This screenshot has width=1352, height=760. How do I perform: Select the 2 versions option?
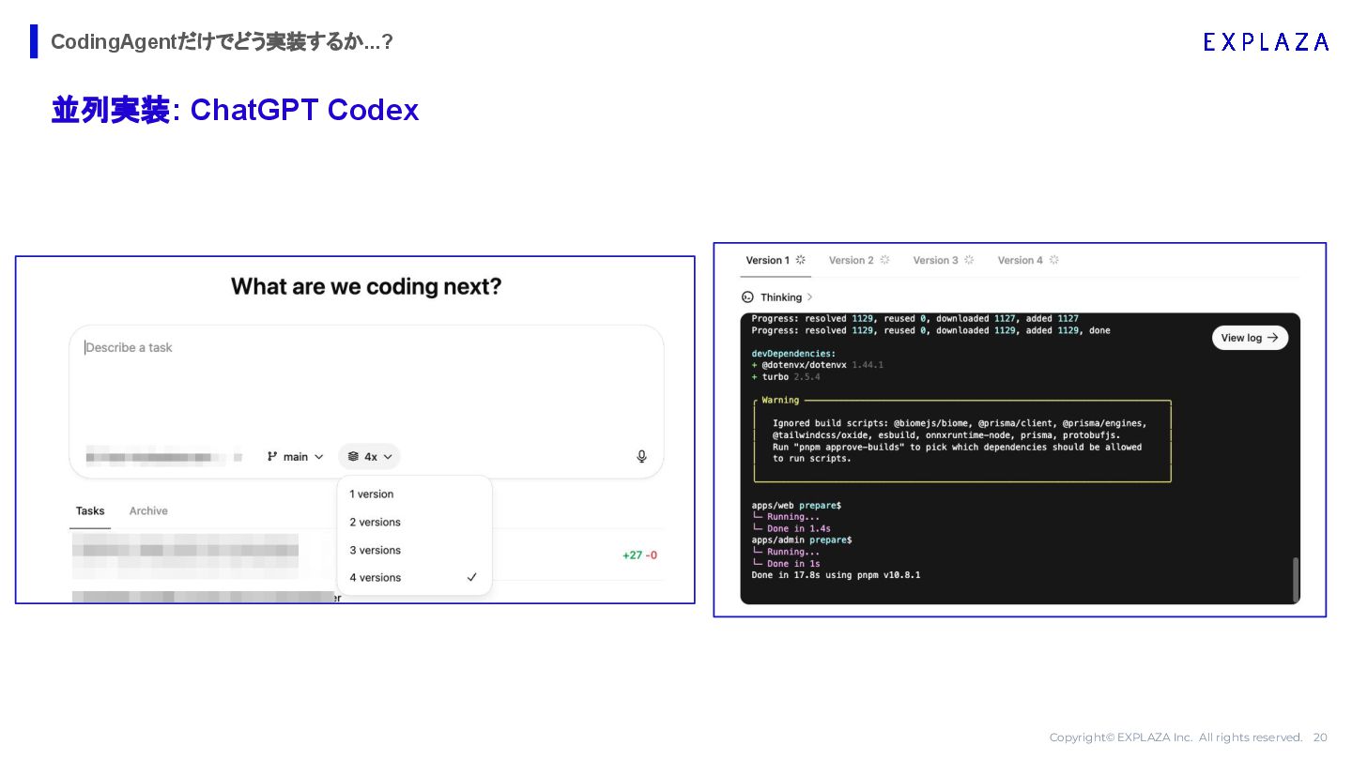click(414, 523)
